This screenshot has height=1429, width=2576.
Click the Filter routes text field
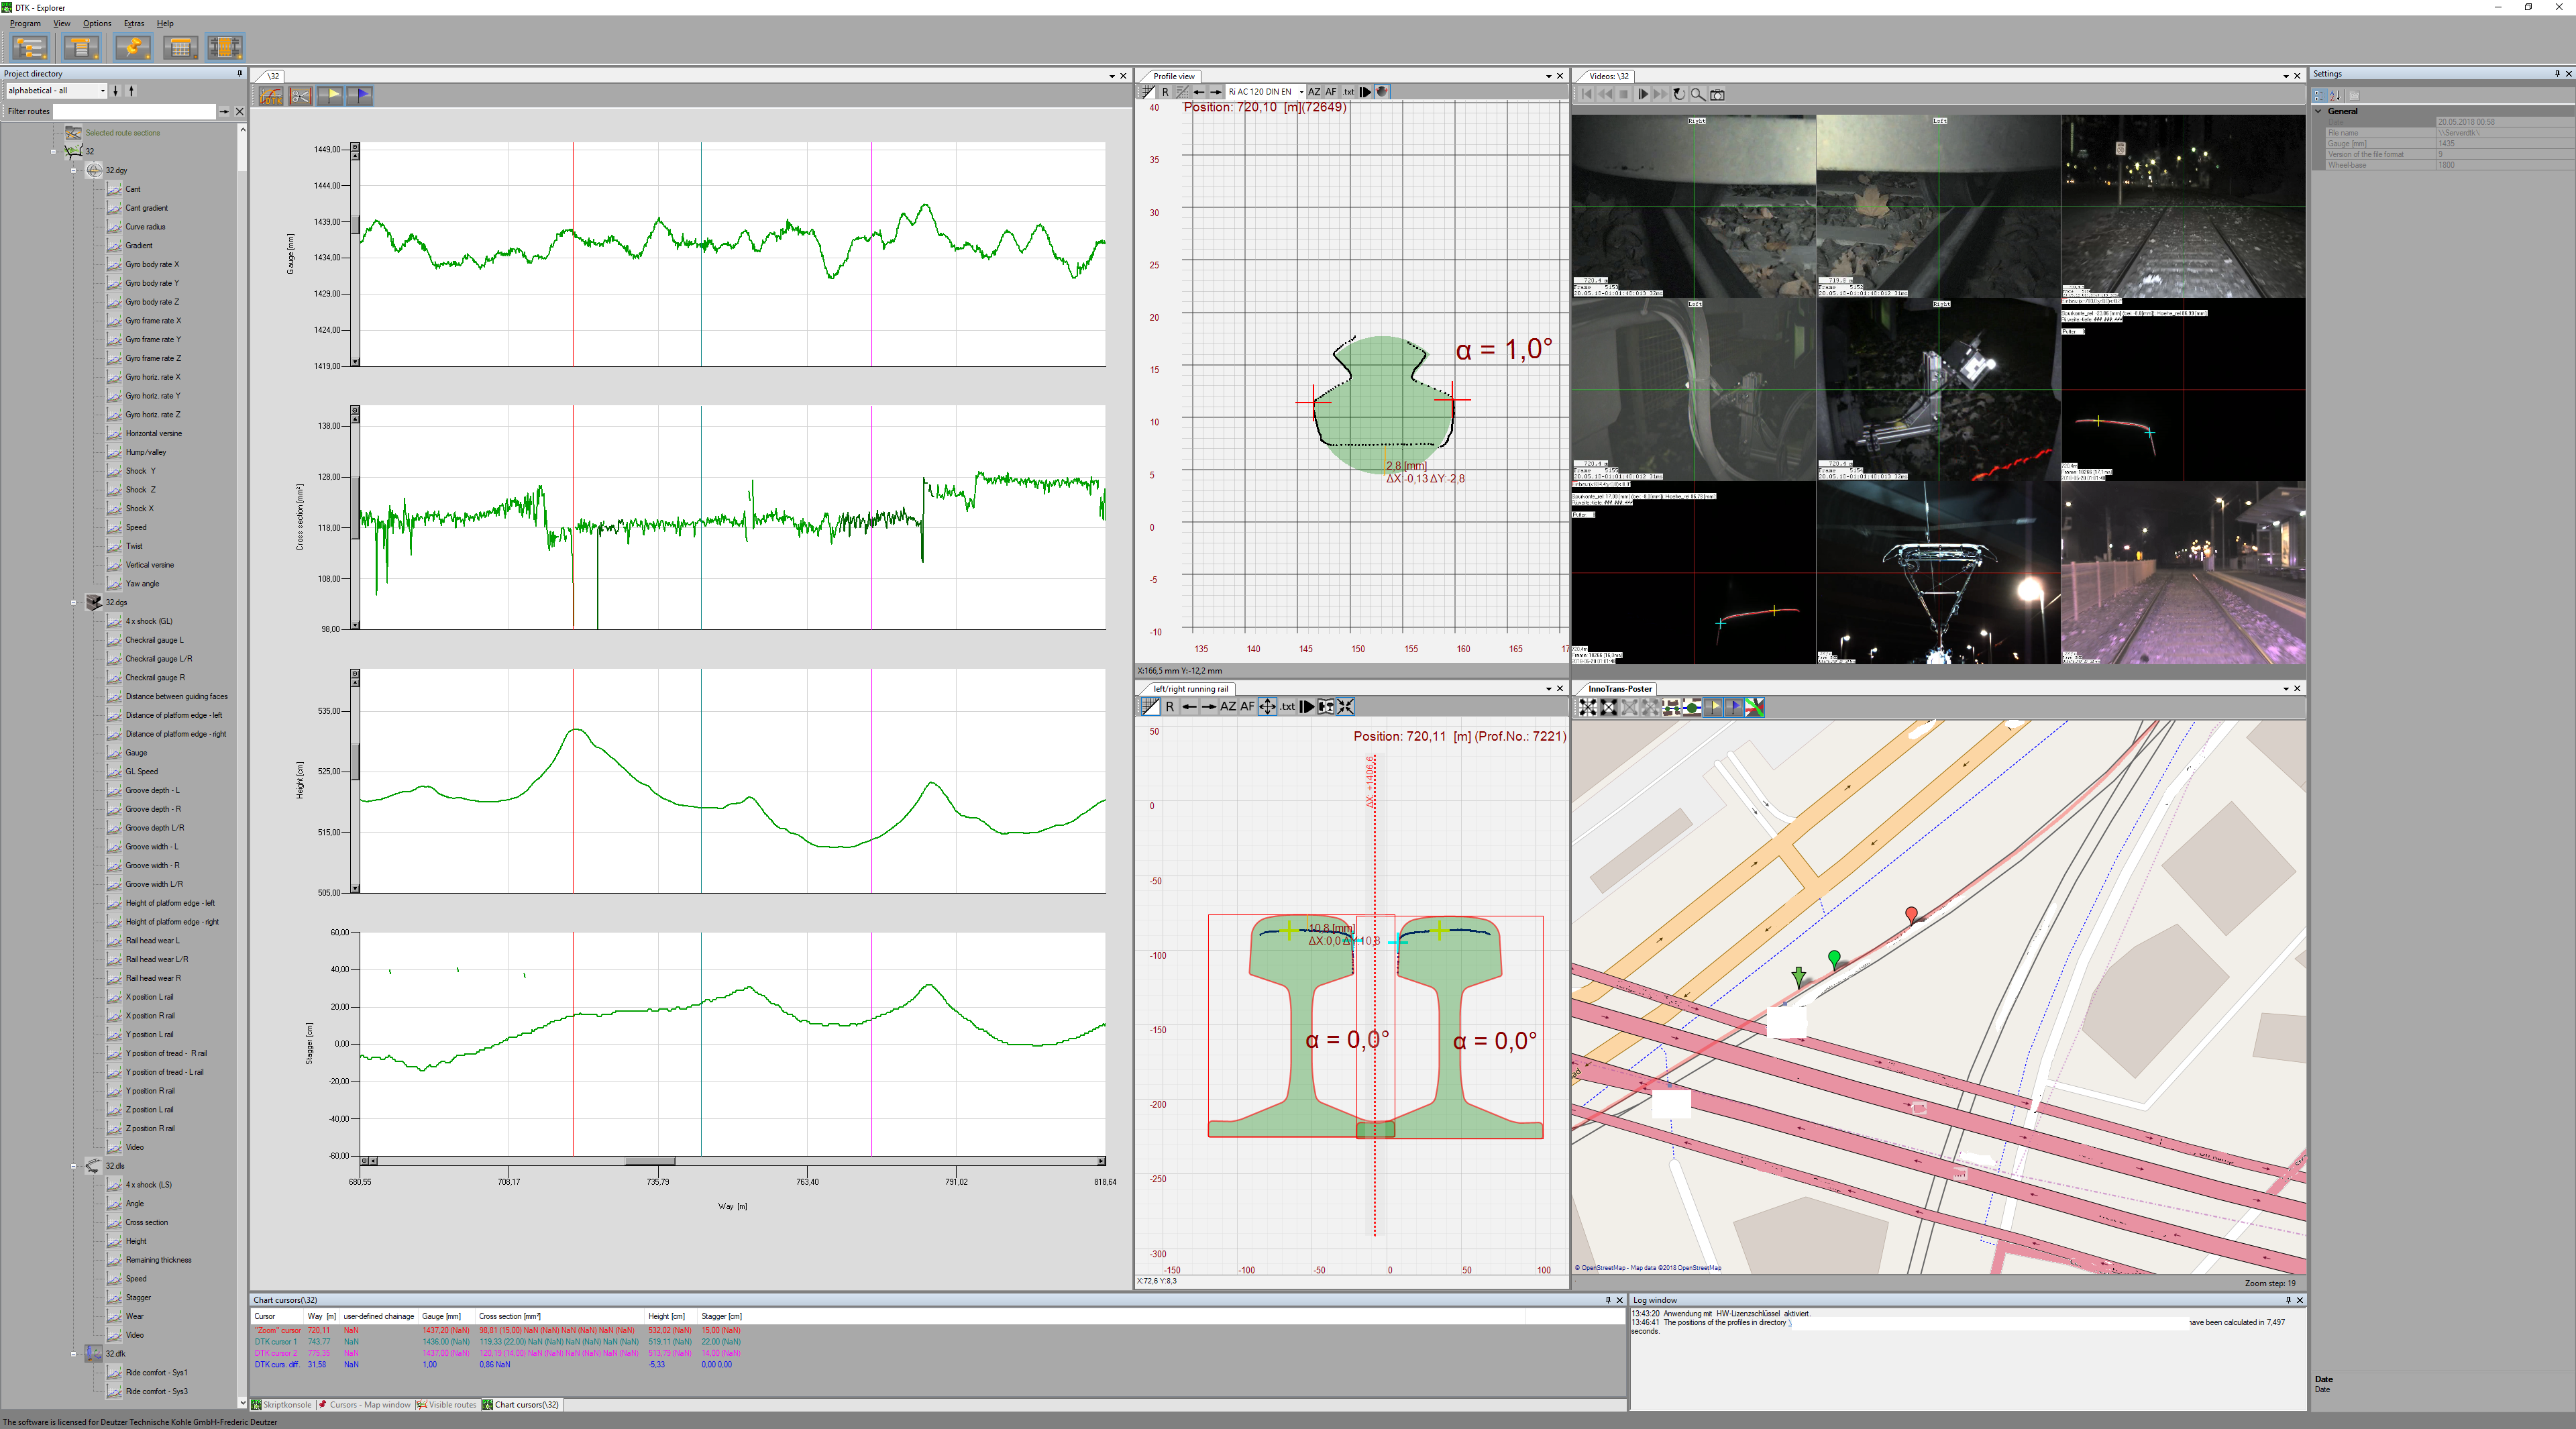(x=134, y=111)
